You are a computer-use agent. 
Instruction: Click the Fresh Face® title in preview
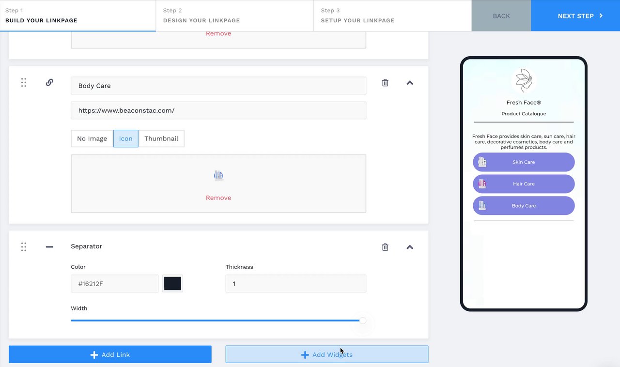pyautogui.click(x=524, y=103)
